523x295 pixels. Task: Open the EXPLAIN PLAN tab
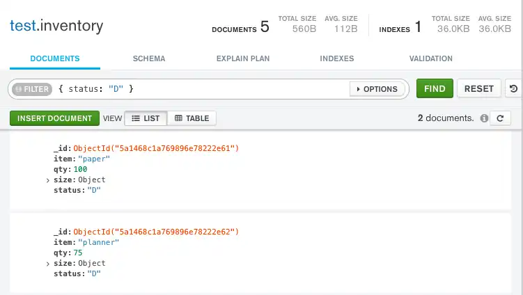point(243,59)
